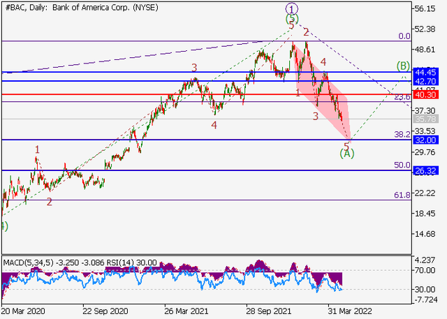Select the 61.8 Fibonacci level label
Image resolution: width=447 pixels, height=319 pixels.
click(x=402, y=195)
